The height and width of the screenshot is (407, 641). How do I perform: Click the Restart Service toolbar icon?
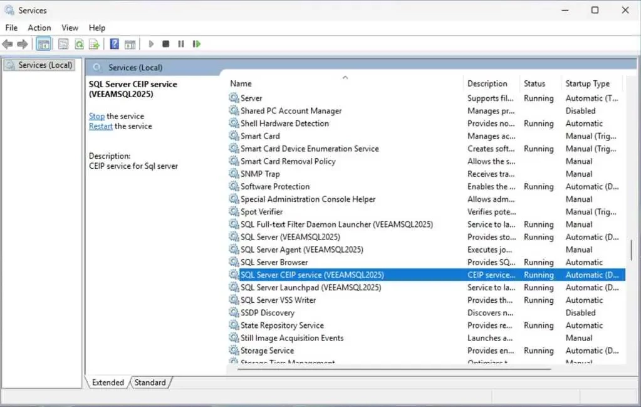[197, 44]
